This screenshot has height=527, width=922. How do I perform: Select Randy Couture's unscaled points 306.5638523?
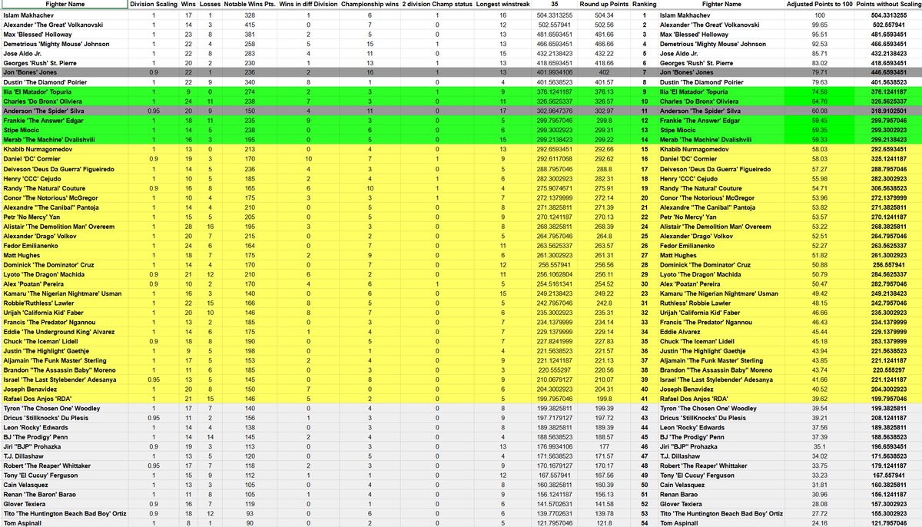pyautogui.click(x=887, y=188)
